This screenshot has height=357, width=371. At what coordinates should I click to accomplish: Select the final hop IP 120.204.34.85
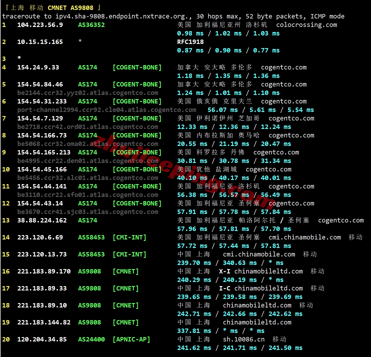pos(42,339)
